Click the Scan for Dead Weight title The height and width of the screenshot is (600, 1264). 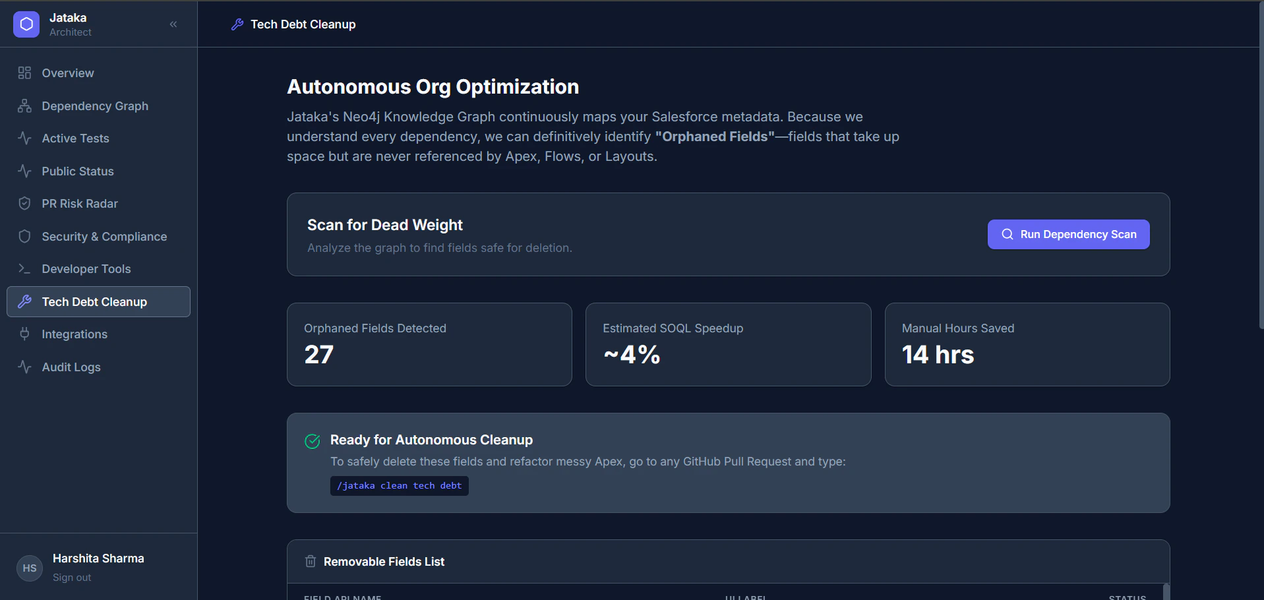tap(385, 225)
